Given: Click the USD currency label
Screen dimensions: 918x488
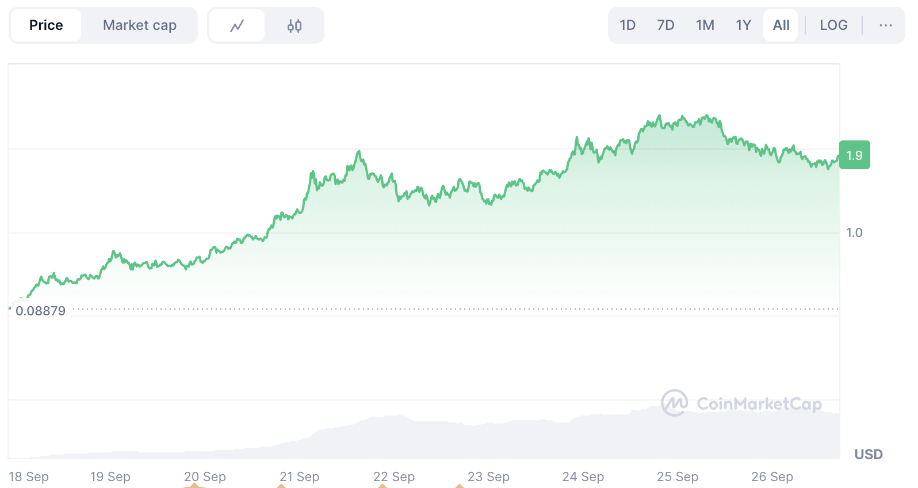Looking at the screenshot, I should pyautogui.click(x=868, y=454).
